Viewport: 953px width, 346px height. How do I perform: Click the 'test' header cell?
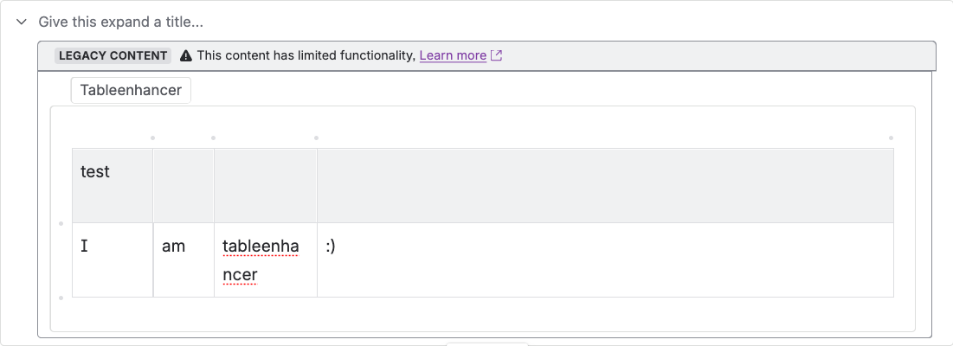(113, 185)
